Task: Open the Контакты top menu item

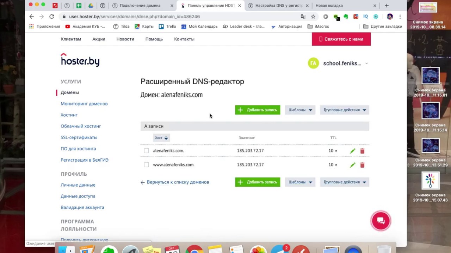Action: [x=184, y=39]
